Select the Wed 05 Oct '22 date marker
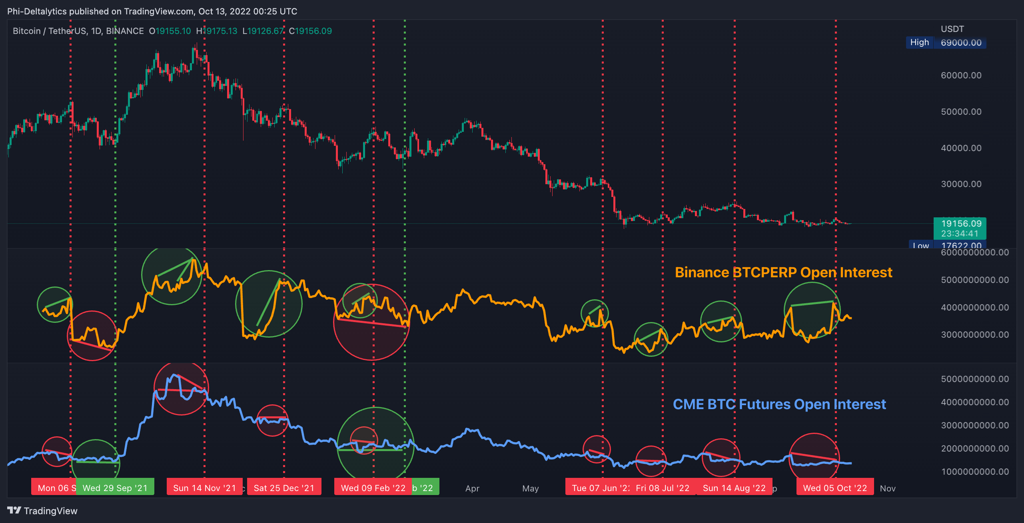 tap(835, 488)
